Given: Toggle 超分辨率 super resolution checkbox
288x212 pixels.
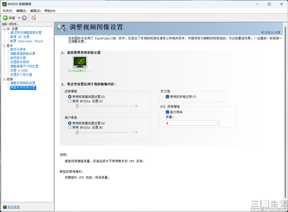Looking at the screenshot, I should tap(167, 112).
